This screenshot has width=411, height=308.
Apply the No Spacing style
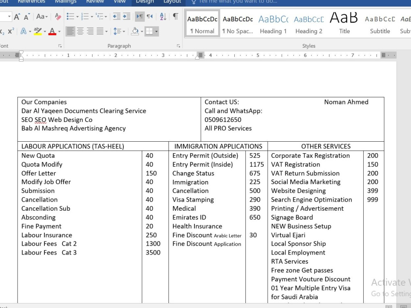(x=238, y=23)
